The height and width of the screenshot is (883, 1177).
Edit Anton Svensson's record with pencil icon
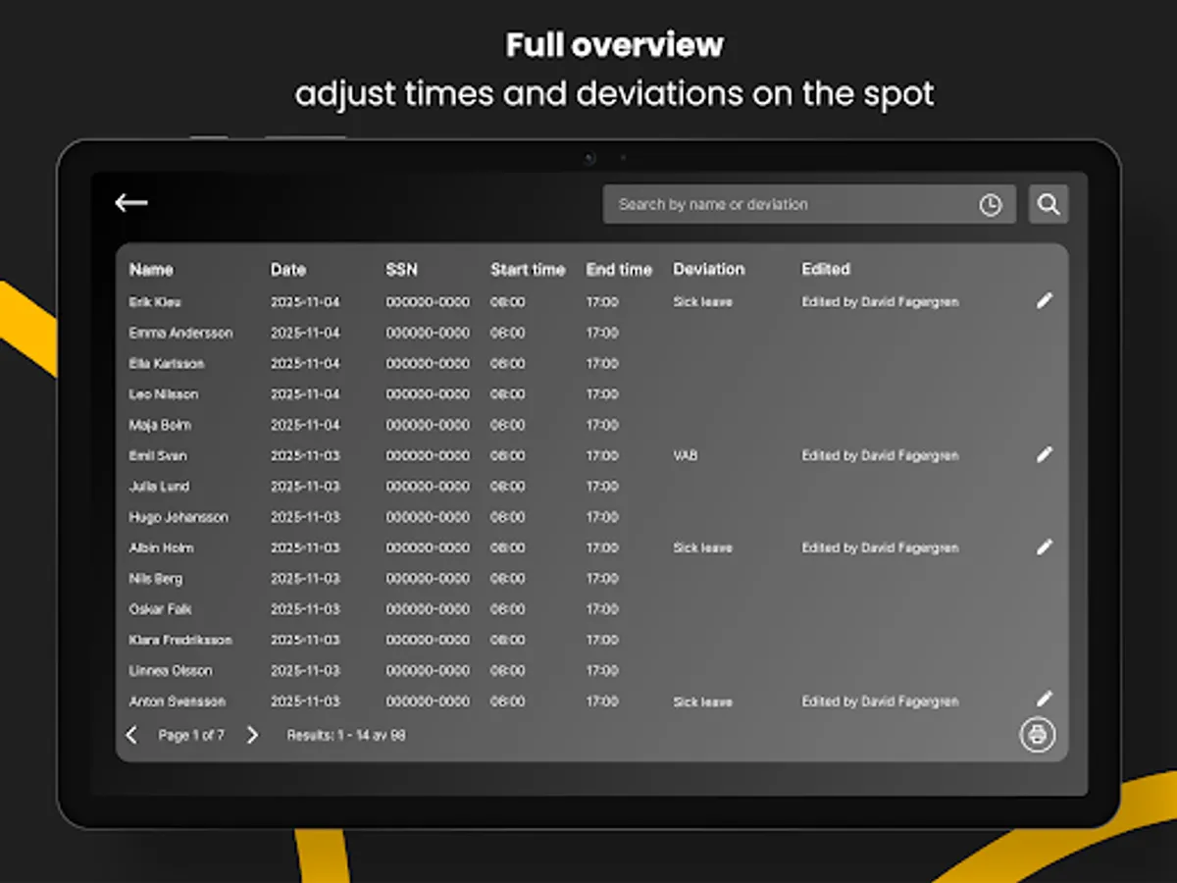[1045, 699]
